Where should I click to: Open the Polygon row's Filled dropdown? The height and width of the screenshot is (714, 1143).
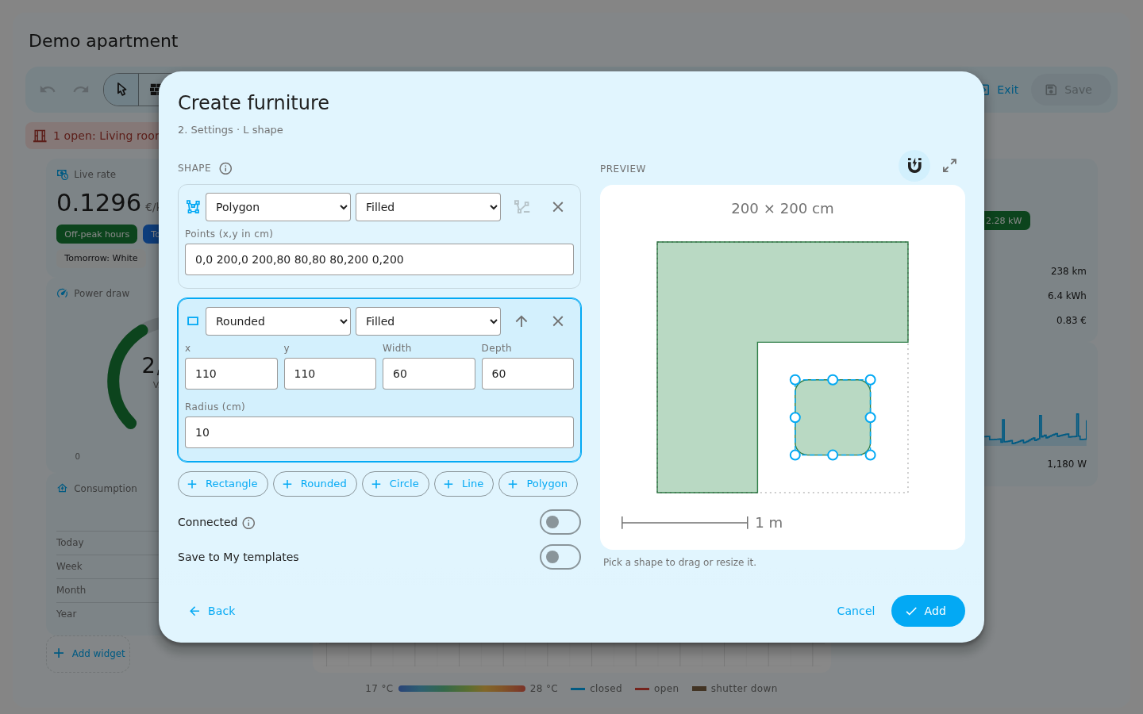point(428,207)
